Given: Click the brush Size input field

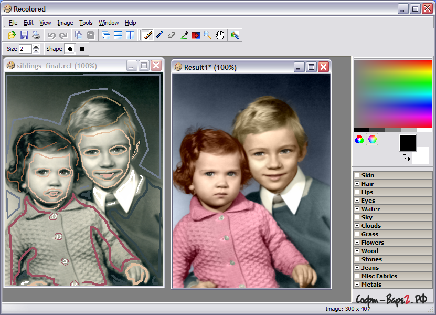Looking at the screenshot, I should point(25,49).
